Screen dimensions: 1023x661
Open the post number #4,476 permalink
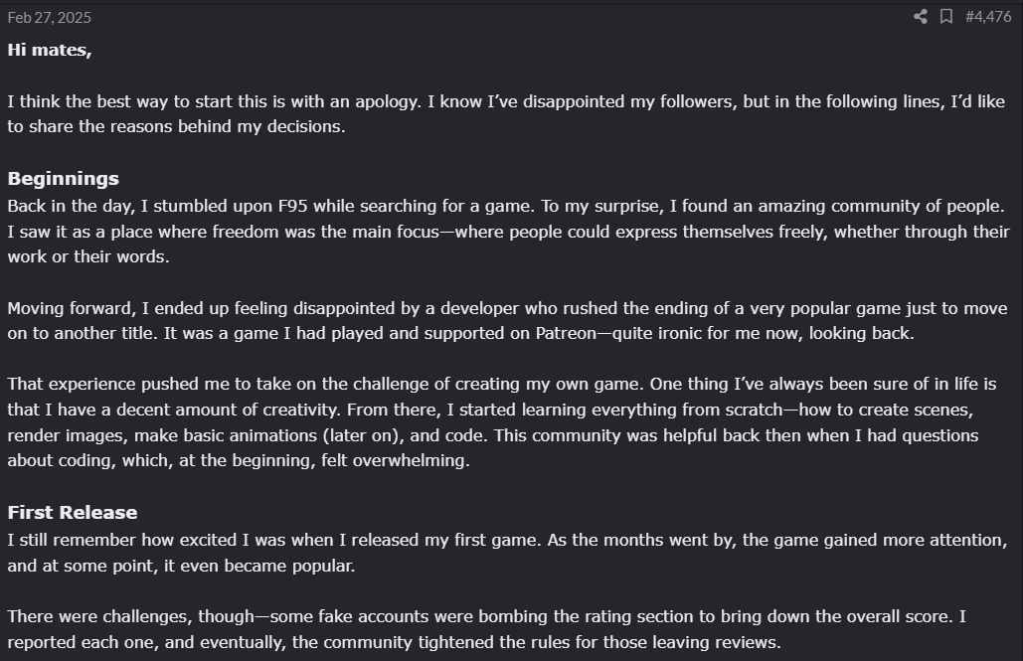tap(987, 16)
